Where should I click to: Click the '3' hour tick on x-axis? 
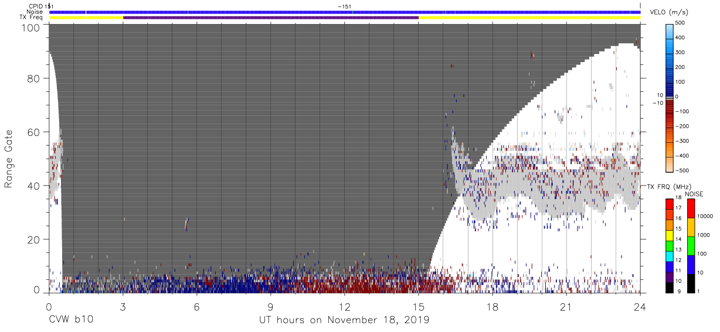pyautogui.click(x=123, y=307)
